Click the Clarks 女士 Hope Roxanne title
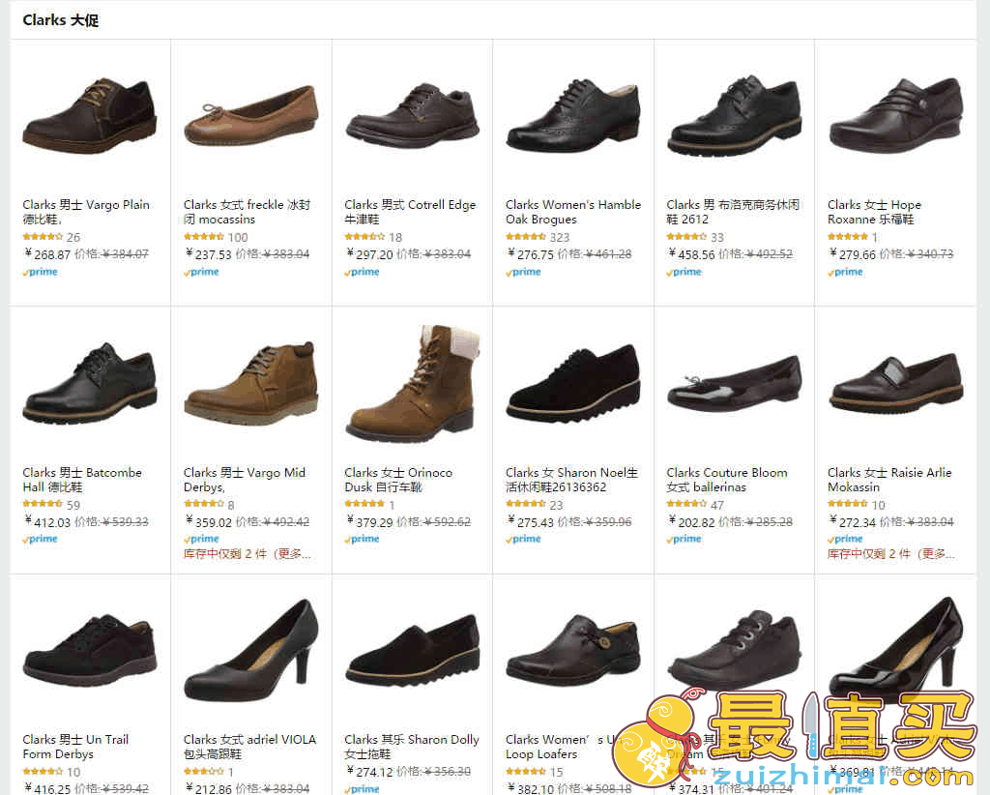Viewport: 990px width, 795px height. click(x=874, y=212)
